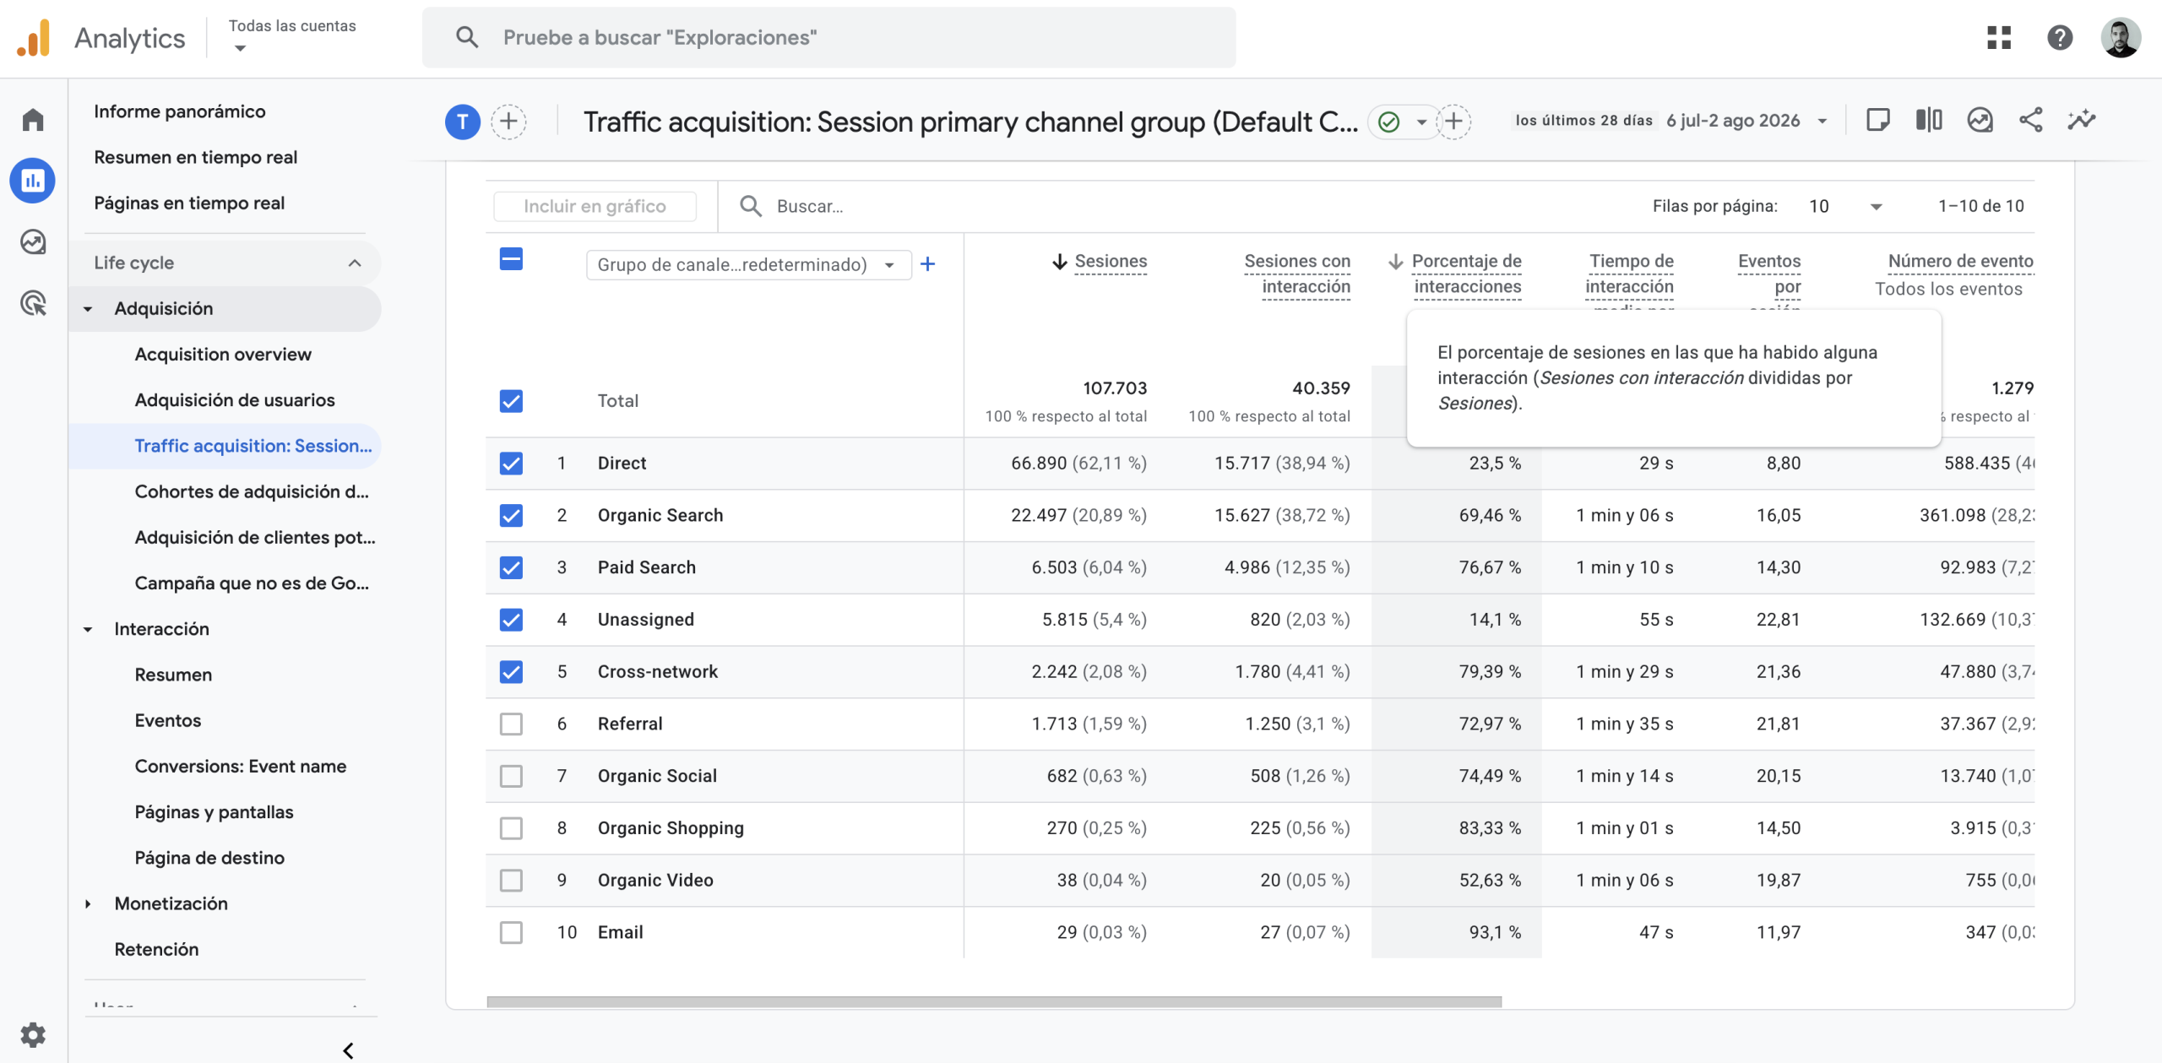This screenshot has width=2162, height=1063.
Task: Toggle the compare columns icon
Action: click(x=1929, y=120)
